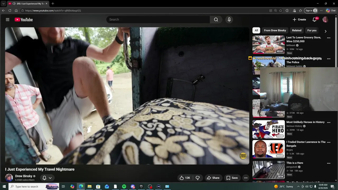Open File Explorer from the taskbar

(x=90, y=187)
